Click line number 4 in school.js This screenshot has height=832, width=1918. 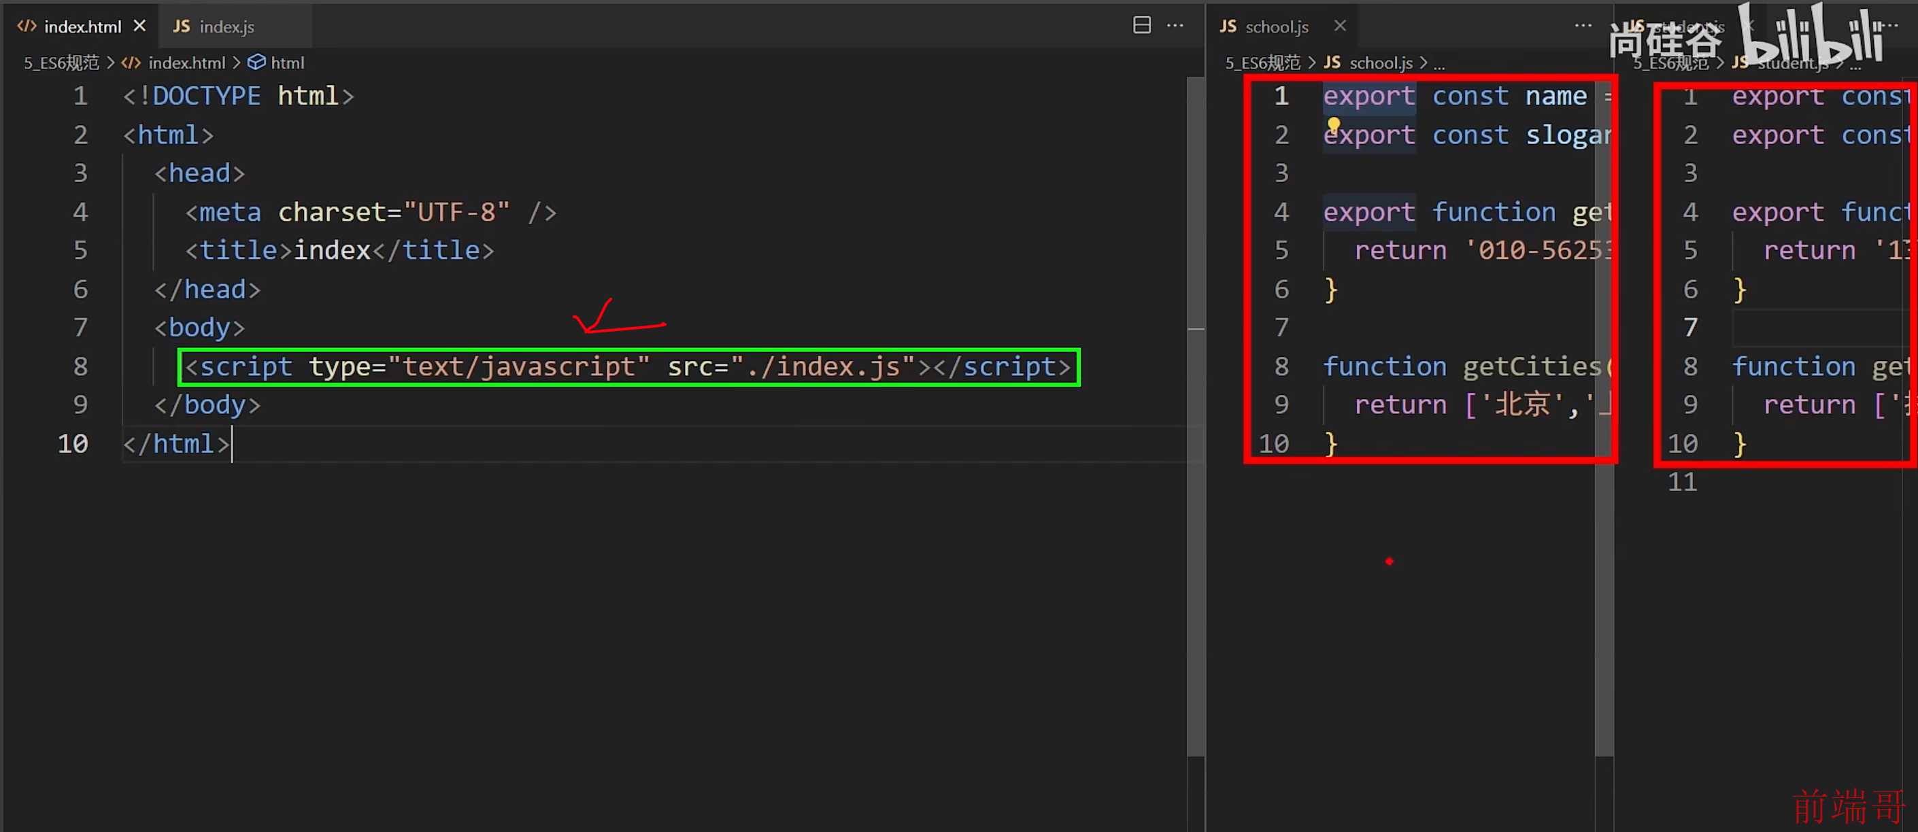click(x=1281, y=212)
